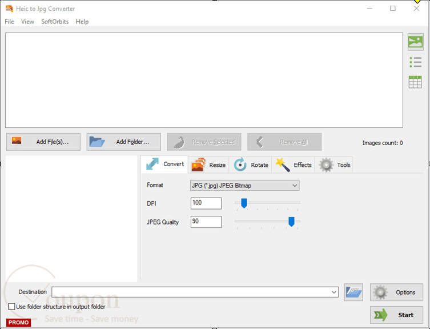Open the Options dialog
This screenshot has height=329, width=430.
pyautogui.click(x=396, y=292)
